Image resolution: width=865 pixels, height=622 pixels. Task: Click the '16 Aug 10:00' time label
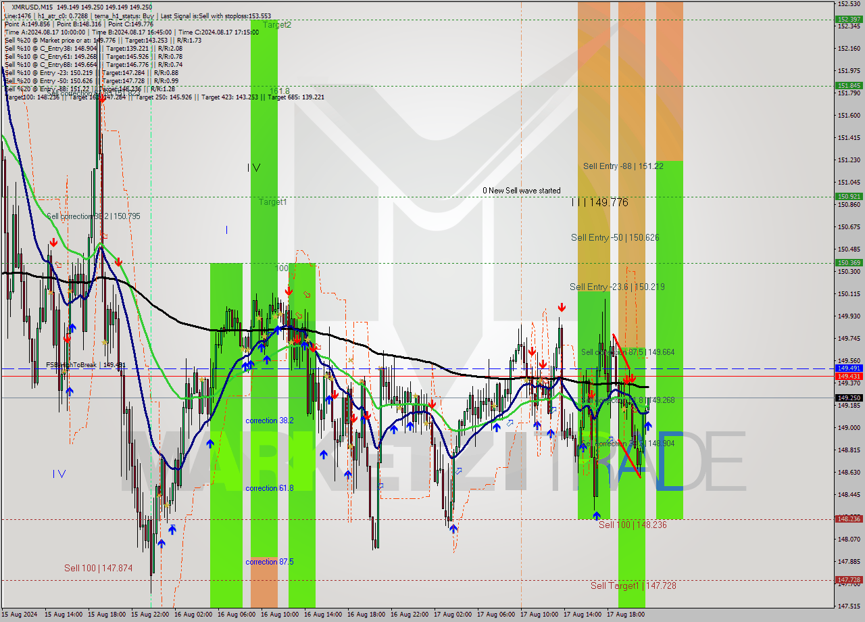280,615
